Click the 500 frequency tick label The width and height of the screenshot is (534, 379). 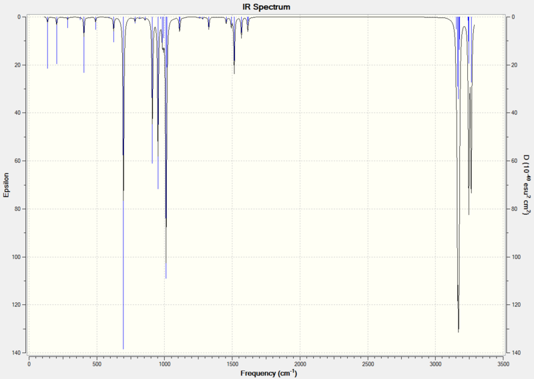tap(97, 364)
